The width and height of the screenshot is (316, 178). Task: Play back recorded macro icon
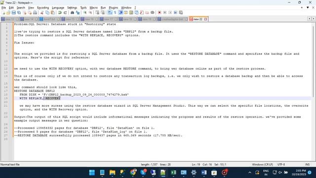170,12
